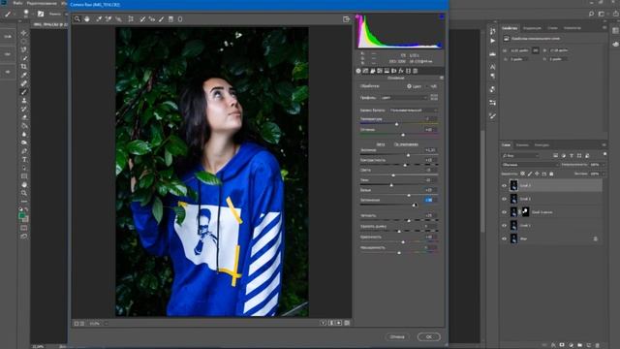Open the Профиль profile dropdown
The image size is (620, 349).
coord(404,97)
